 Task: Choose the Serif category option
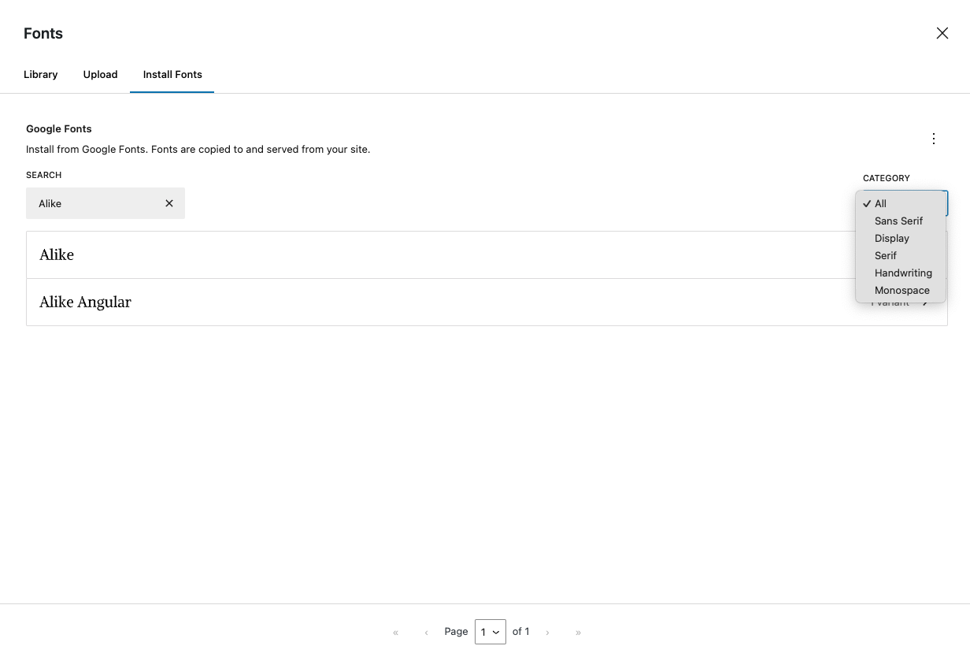886,255
